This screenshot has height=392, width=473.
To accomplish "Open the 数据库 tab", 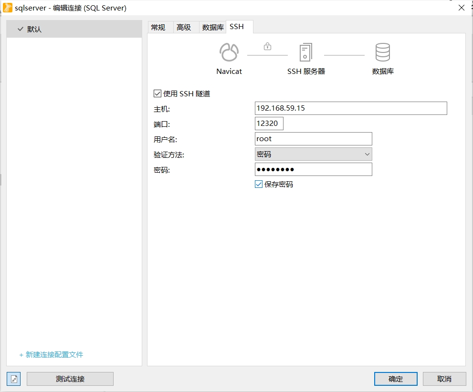I will 213,27.
